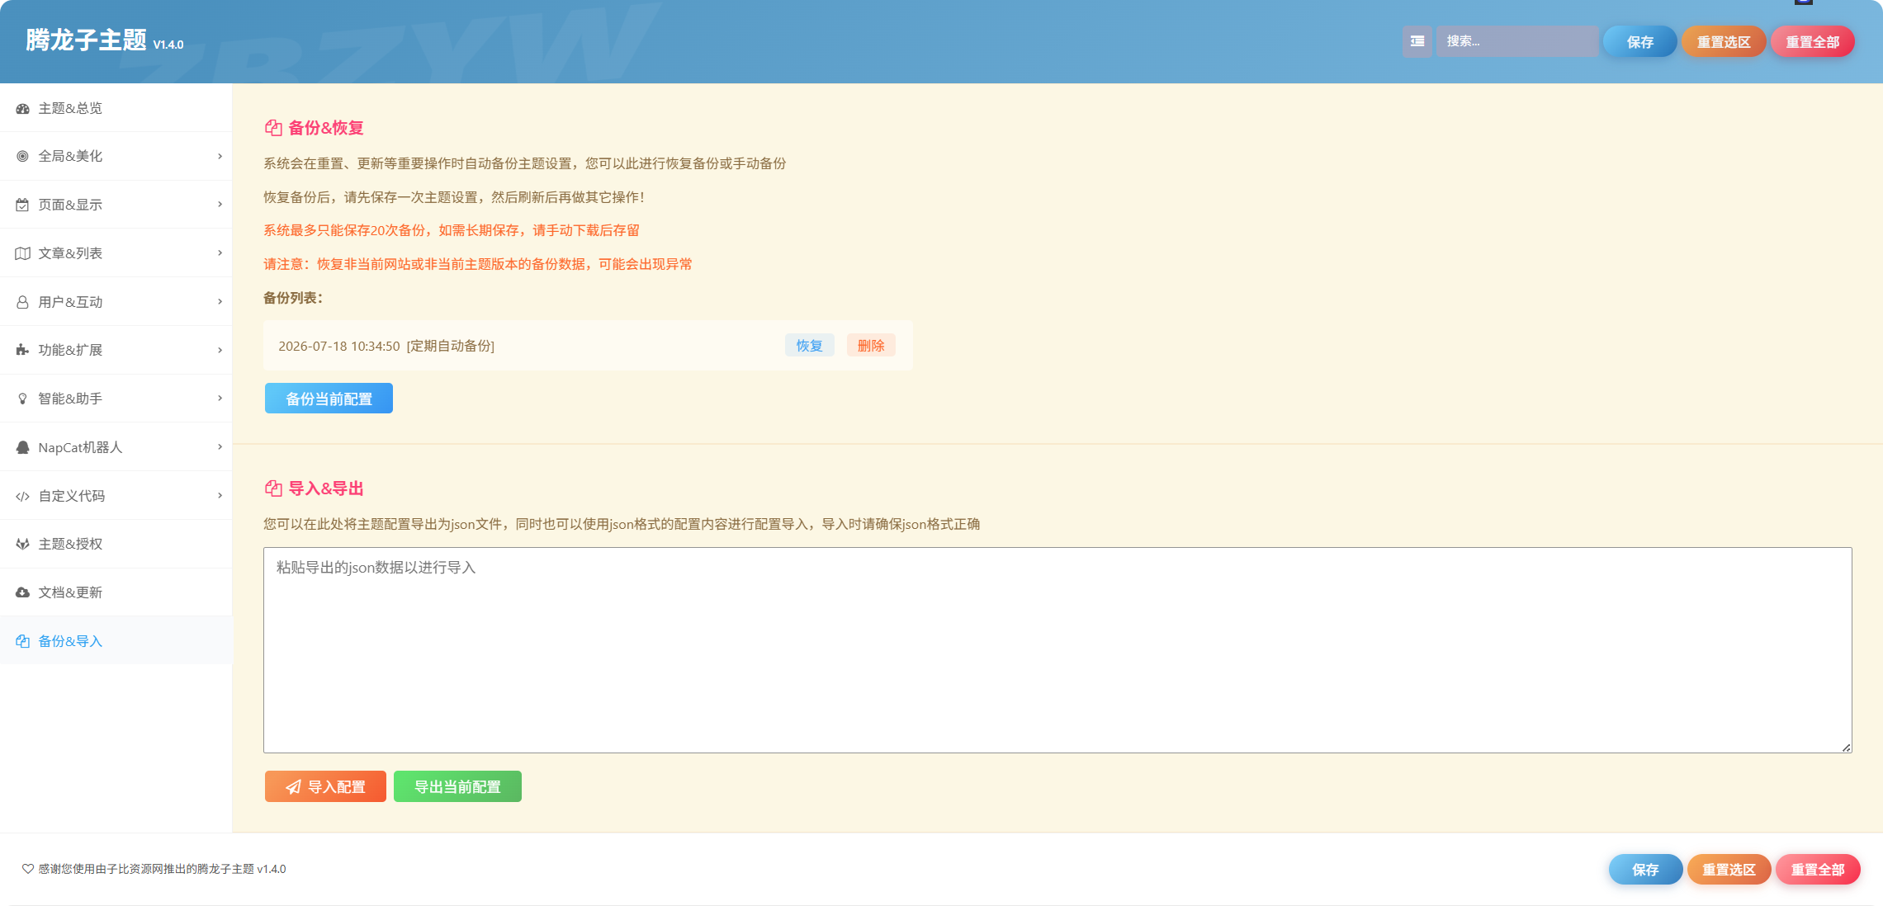Open the 主题&授权 menu item
Screen dimensions: 1883x906
point(116,544)
